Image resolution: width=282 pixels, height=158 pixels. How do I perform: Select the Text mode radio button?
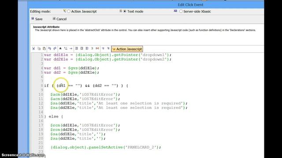pyautogui.click(x=125, y=11)
